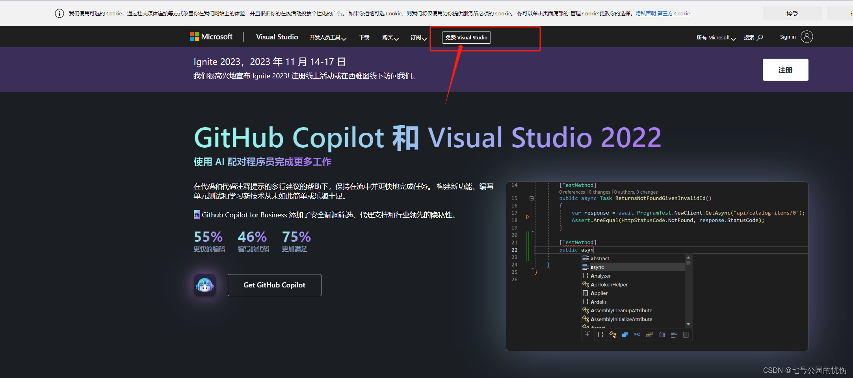
Task: Toggle the snippets filter icon in IntelliSense bar
Action: (x=686, y=334)
